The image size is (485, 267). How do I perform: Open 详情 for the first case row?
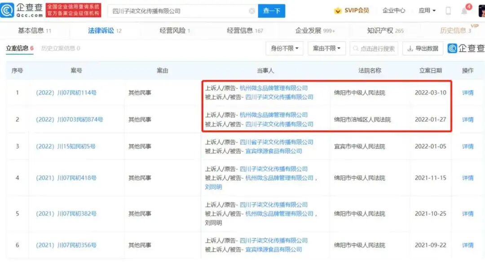click(x=467, y=92)
